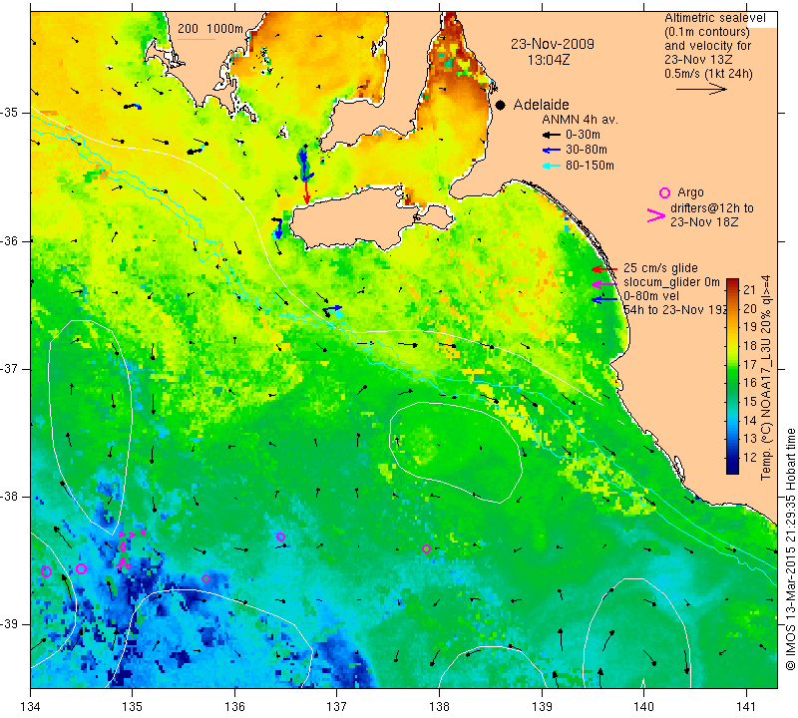The height and width of the screenshot is (718, 798).
Task: Click the IMOS 13-Mar-2015 copyright text
Action: click(790, 548)
